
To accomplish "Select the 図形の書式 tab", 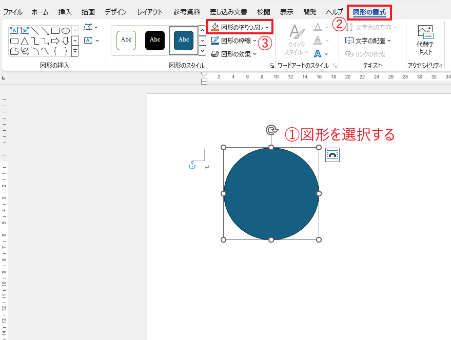I will point(369,12).
